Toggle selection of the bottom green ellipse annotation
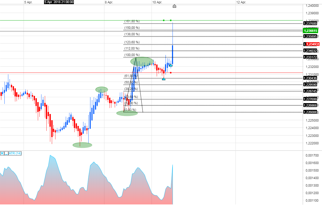The width and height of the screenshot is (322, 206). [x=82, y=145]
